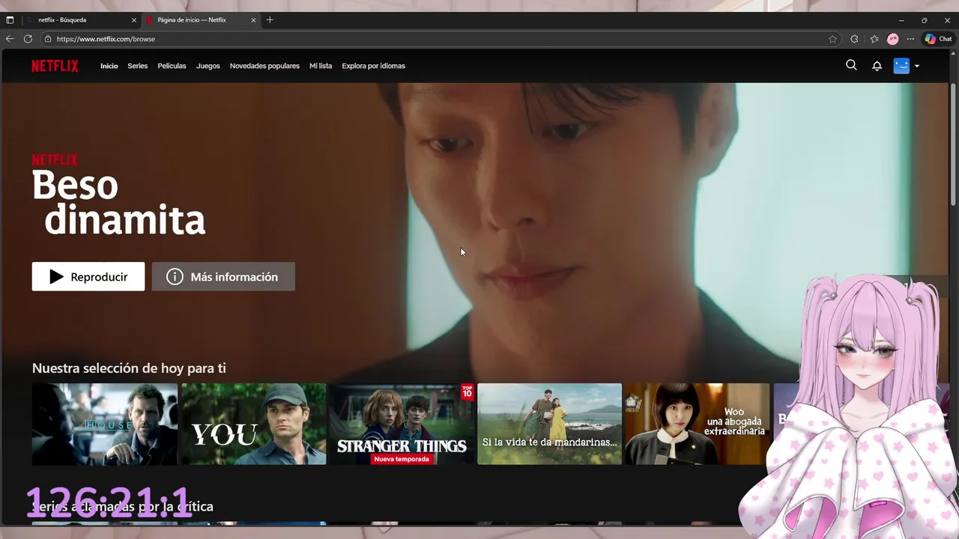Open the notifications bell

(x=877, y=66)
